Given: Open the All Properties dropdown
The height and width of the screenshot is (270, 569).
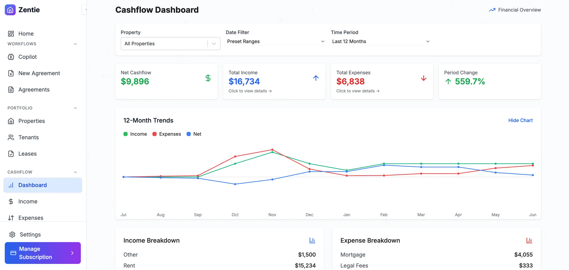Looking at the screenshot, I should 171,44.
